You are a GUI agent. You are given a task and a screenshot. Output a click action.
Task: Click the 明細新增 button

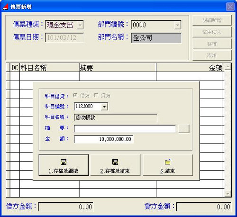coord(212,20)
